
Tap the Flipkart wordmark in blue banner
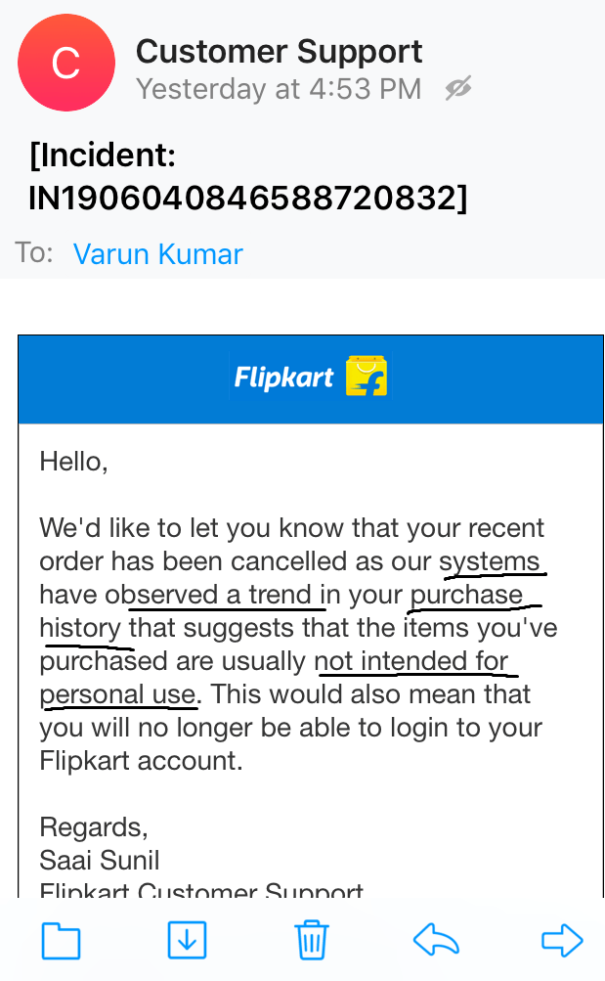tap(283, 378)
